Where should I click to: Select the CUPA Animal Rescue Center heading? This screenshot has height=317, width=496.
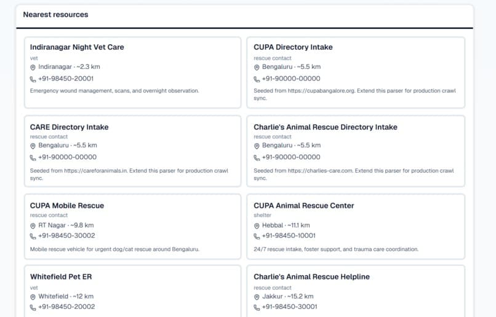point(303,206)
